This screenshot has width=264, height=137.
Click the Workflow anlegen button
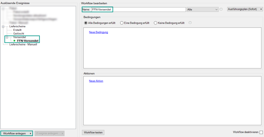coord(17,133)
